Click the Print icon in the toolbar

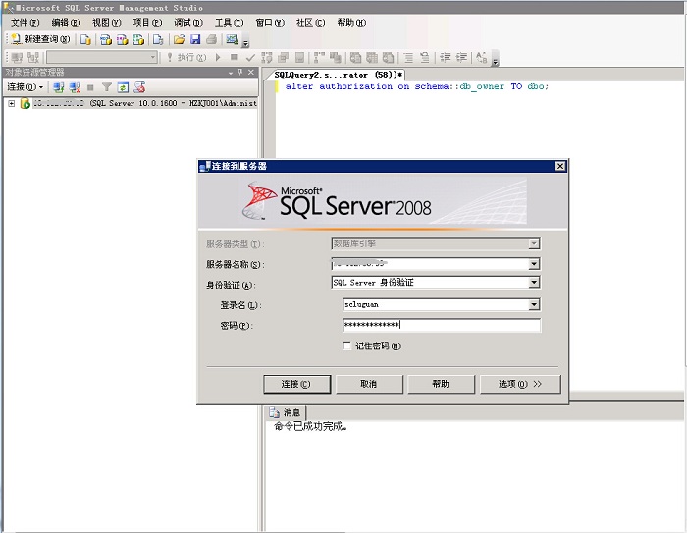(211, 39)
